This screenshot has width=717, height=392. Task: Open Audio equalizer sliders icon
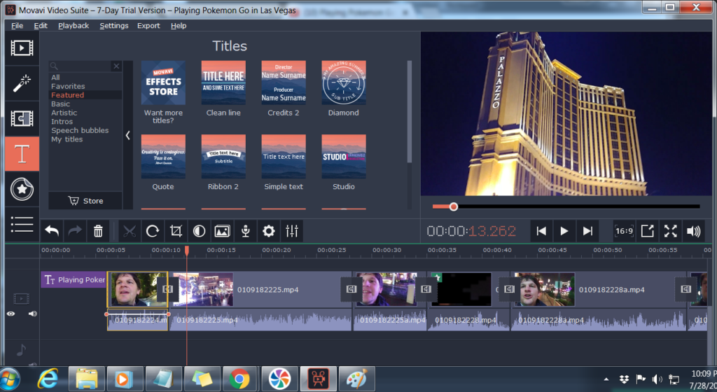(292, 231)
